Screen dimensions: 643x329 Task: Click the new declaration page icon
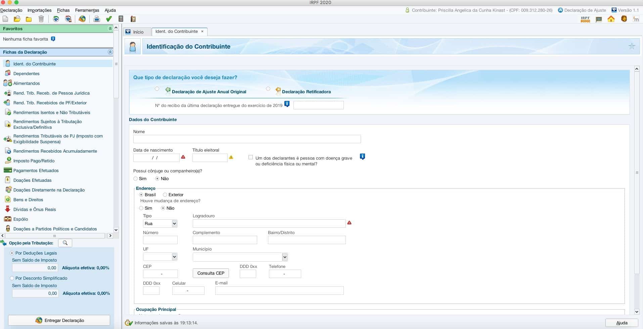click(5, 19)
